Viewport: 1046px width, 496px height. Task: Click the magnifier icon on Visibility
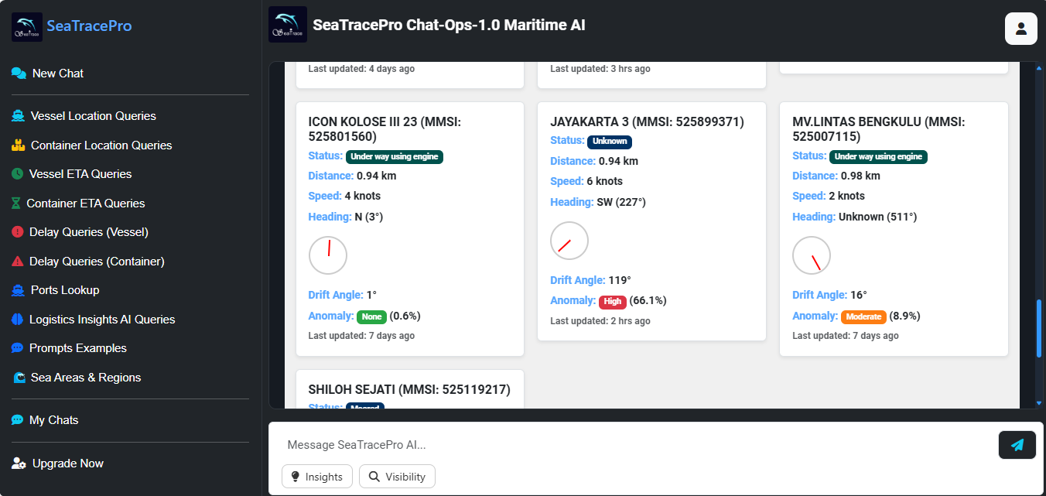pyautogui.click(x=374, y=477)
